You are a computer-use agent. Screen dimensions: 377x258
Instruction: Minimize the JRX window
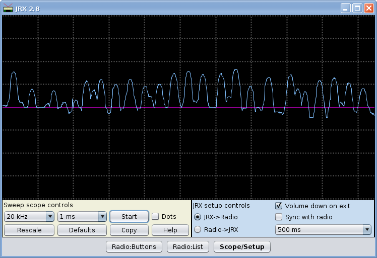(x=345, y=8)
